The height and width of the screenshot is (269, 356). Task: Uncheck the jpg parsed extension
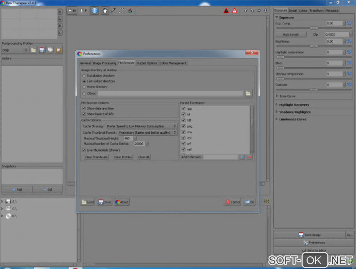click(x=184, y=109)
